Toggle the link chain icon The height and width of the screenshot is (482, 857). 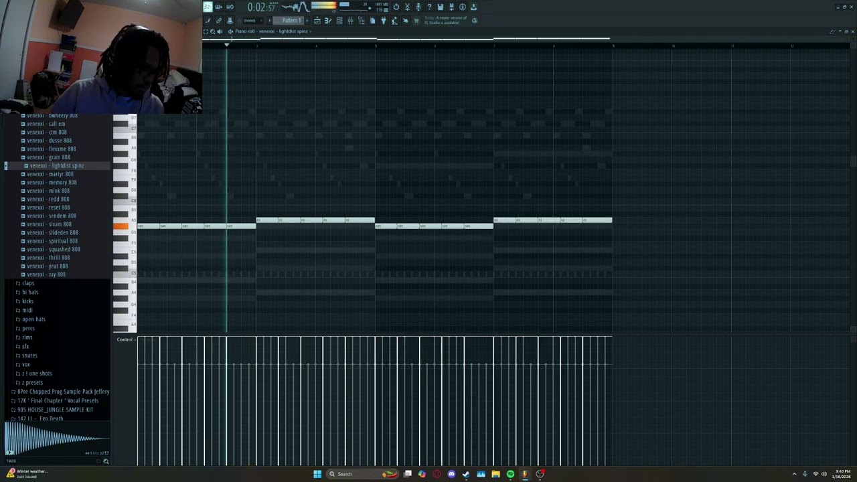[x=218, y=21]
